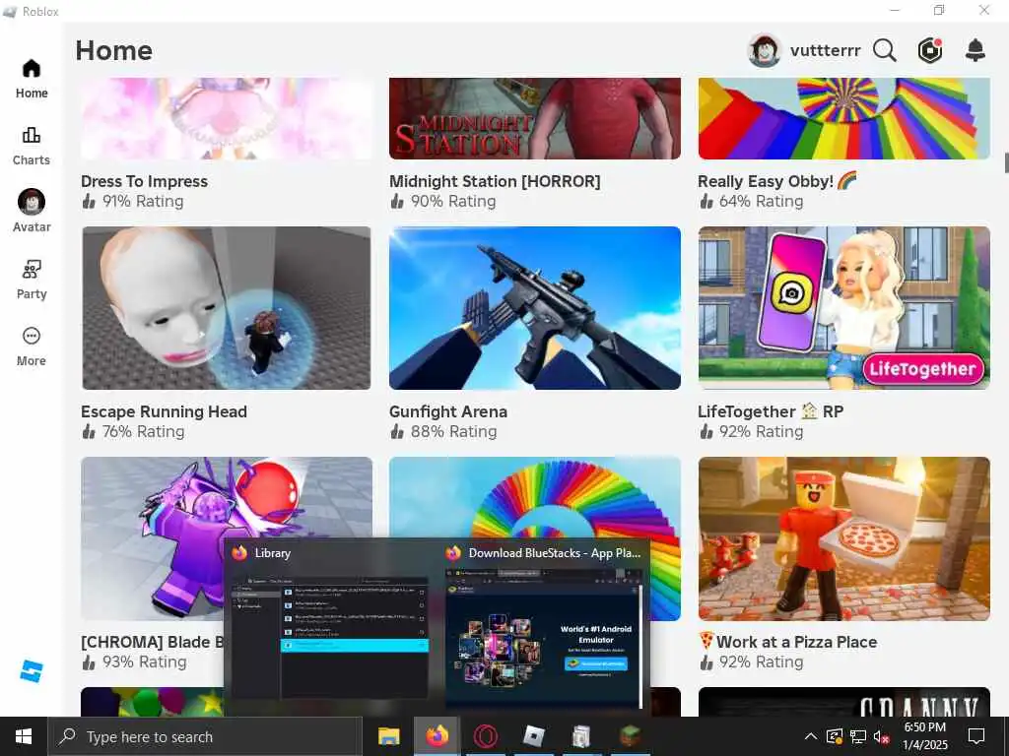Open the Gunfight Arena thumbnail

pos(535,308)
